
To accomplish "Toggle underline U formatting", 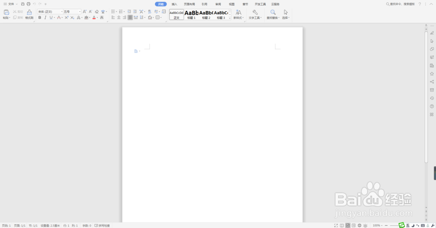I will coord(51,17).
